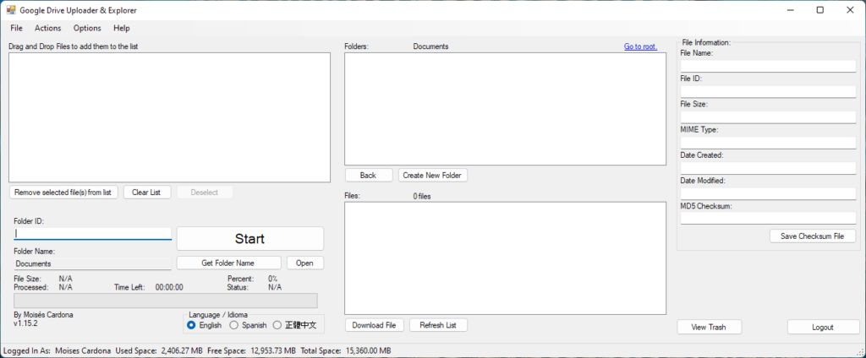Viewport: 866px width, 358px height.
Task: Click the File ID information field
Action: click(x=768, y=91)
